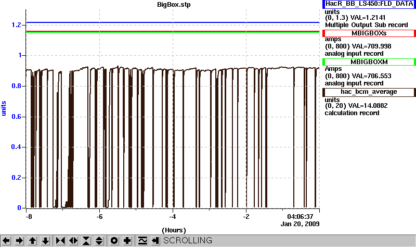Viewport: 416px width, 247px height.
Task: Pan the plot down with the down arrow
Action: pyautogui.click(x=45, y=241)
